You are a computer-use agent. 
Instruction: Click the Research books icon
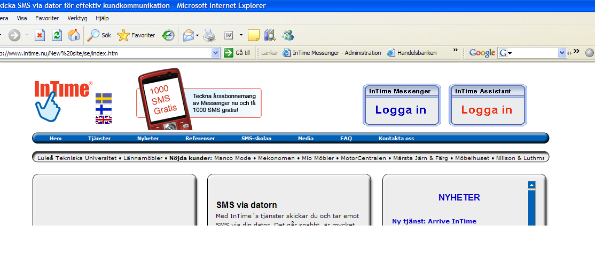(269, 35)
